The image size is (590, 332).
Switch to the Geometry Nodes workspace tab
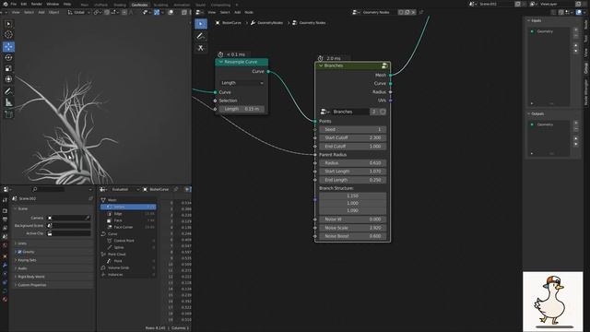pyautogui.click(x=139, y=5)
